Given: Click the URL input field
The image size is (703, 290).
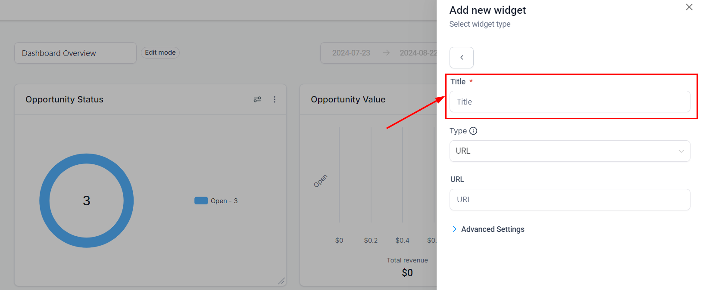Looking at the screenshot, I should point(569,200).
